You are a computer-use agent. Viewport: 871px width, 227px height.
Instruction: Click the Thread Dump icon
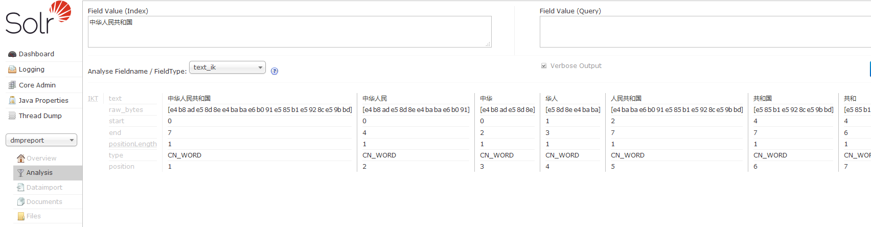click(12, 116)
